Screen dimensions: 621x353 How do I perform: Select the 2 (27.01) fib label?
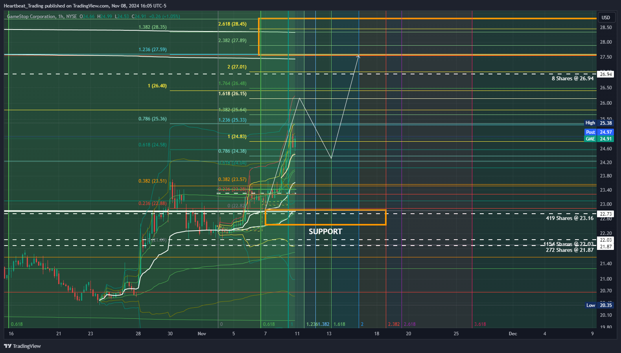(x=237, y=67)
